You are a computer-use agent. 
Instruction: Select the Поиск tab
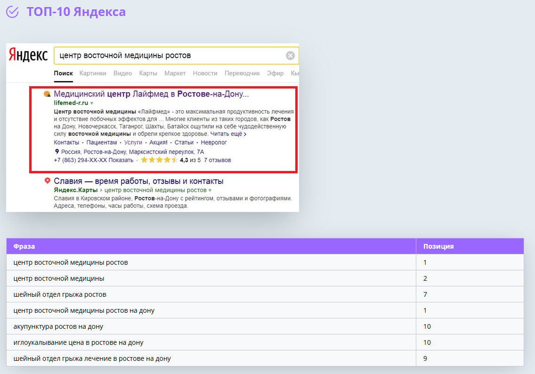63,73
